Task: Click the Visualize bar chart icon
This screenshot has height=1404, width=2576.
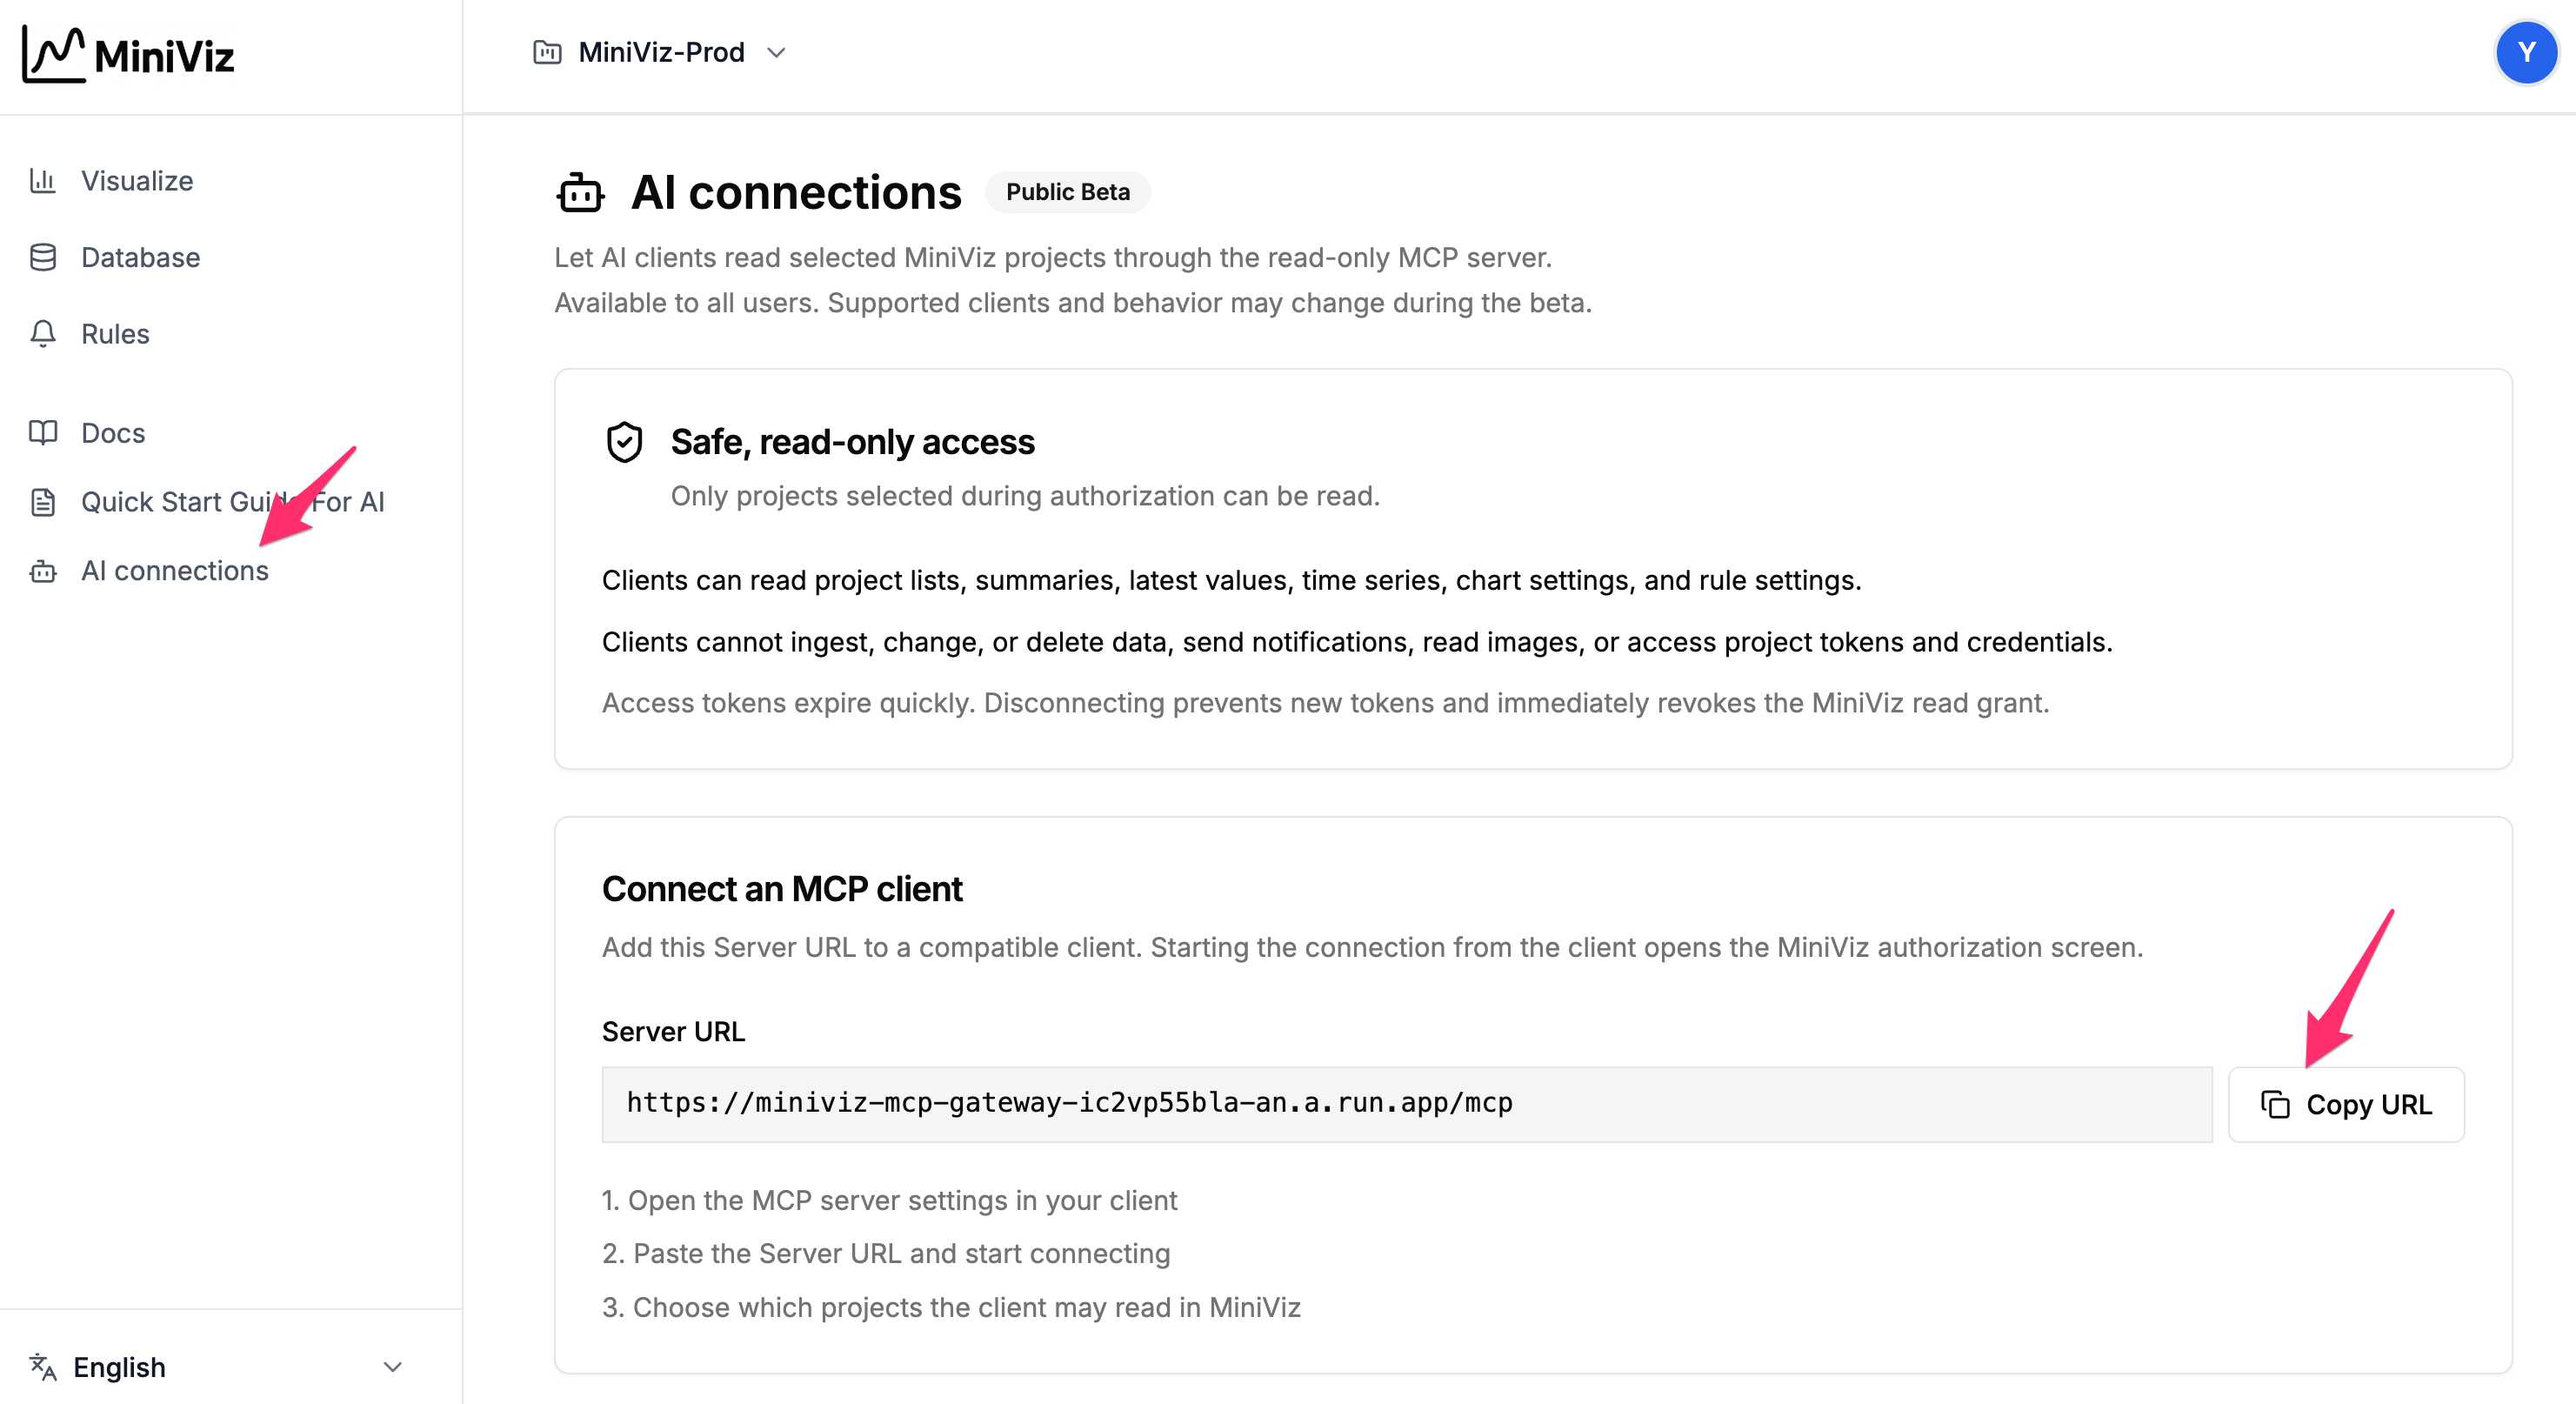Action: point(43,180)
